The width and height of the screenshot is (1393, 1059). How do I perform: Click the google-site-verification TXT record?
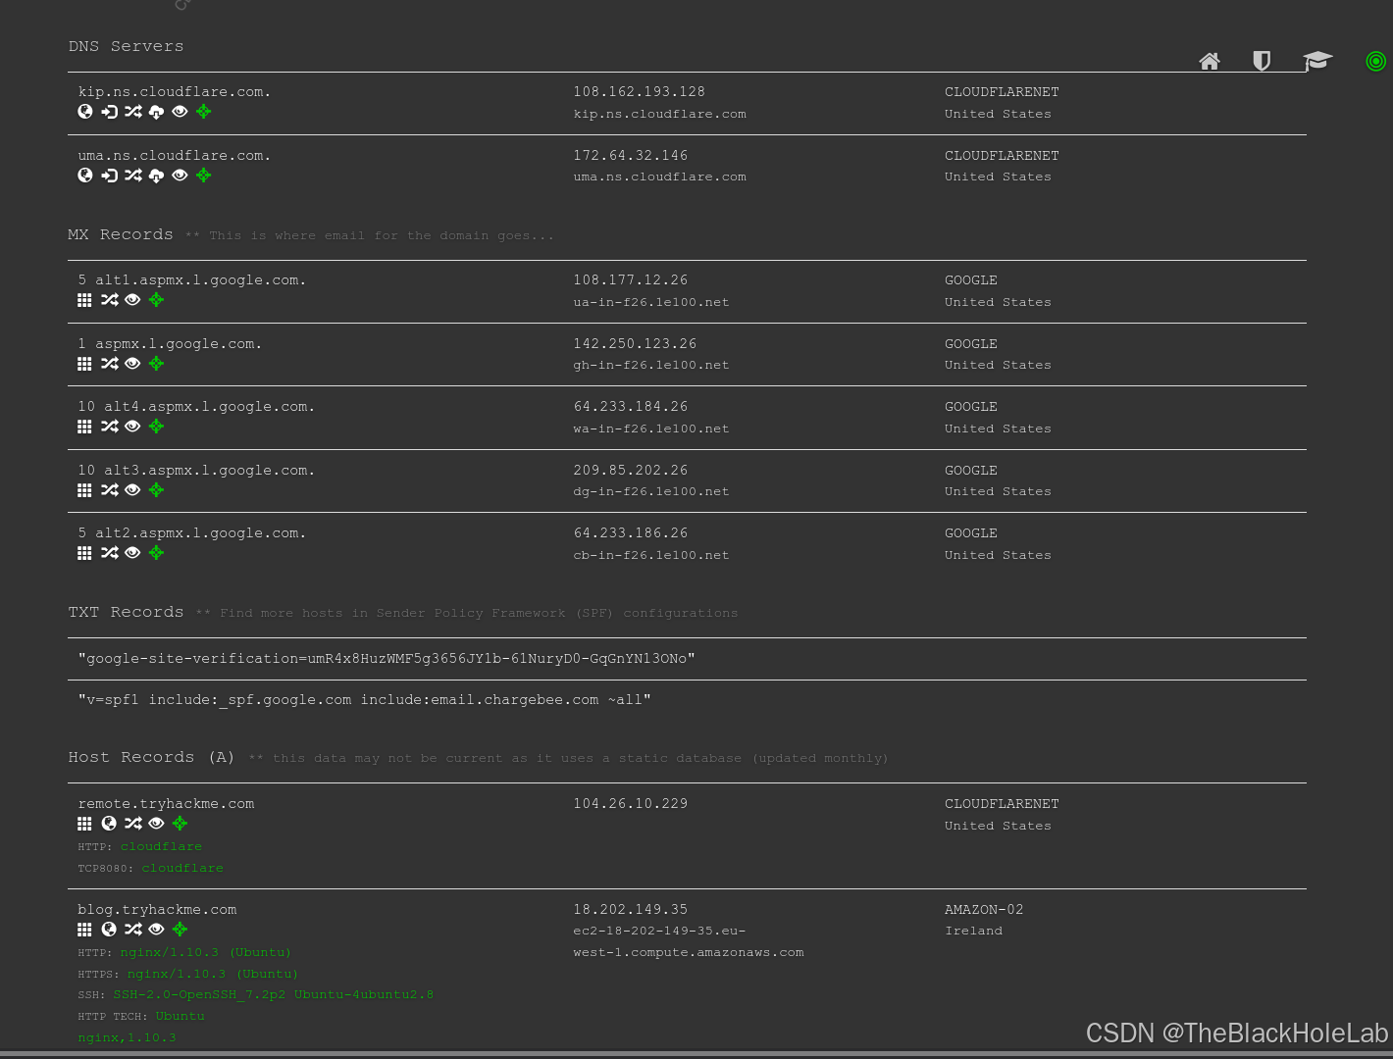pyautogui.click(x=387, y=659)
